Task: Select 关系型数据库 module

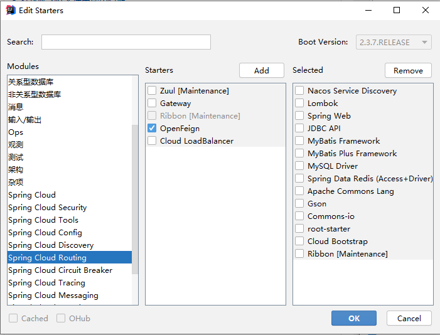Action: (x=69, y=82)
